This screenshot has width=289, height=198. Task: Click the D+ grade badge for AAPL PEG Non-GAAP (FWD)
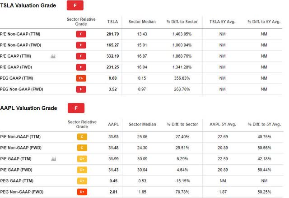tap(82, 192)
